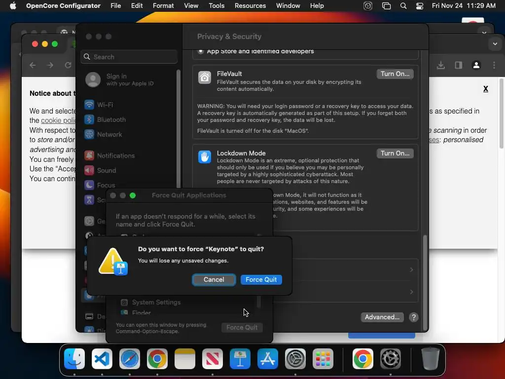Open Bluetooth settings in the sidebar
This screenshot has width=505, height=379.
(105, 119)
